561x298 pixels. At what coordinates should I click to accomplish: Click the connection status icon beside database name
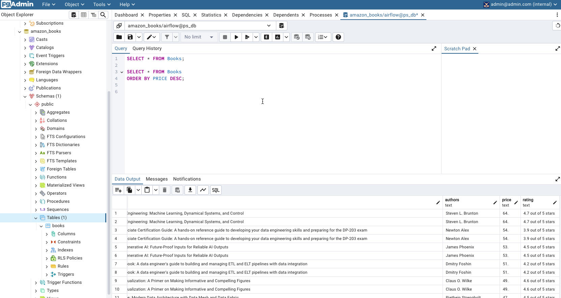click(x=119, y=26)
